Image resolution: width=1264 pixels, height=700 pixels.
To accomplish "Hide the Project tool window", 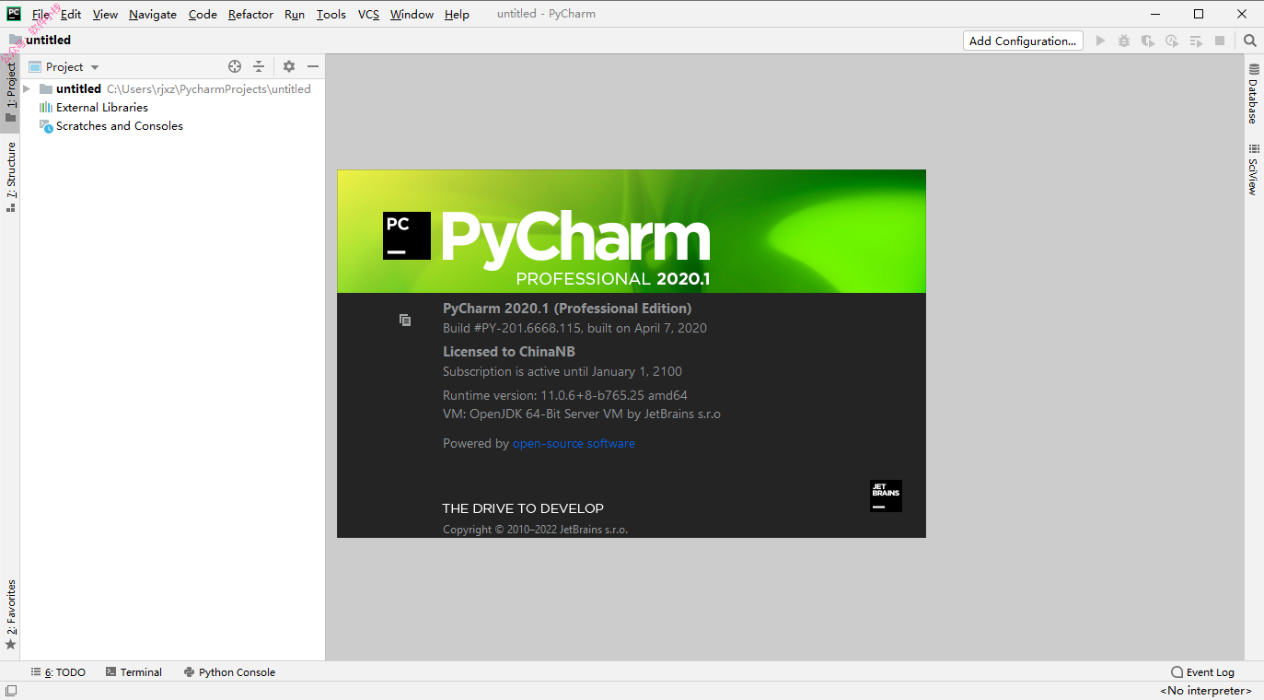I will [x=313, y=66].
